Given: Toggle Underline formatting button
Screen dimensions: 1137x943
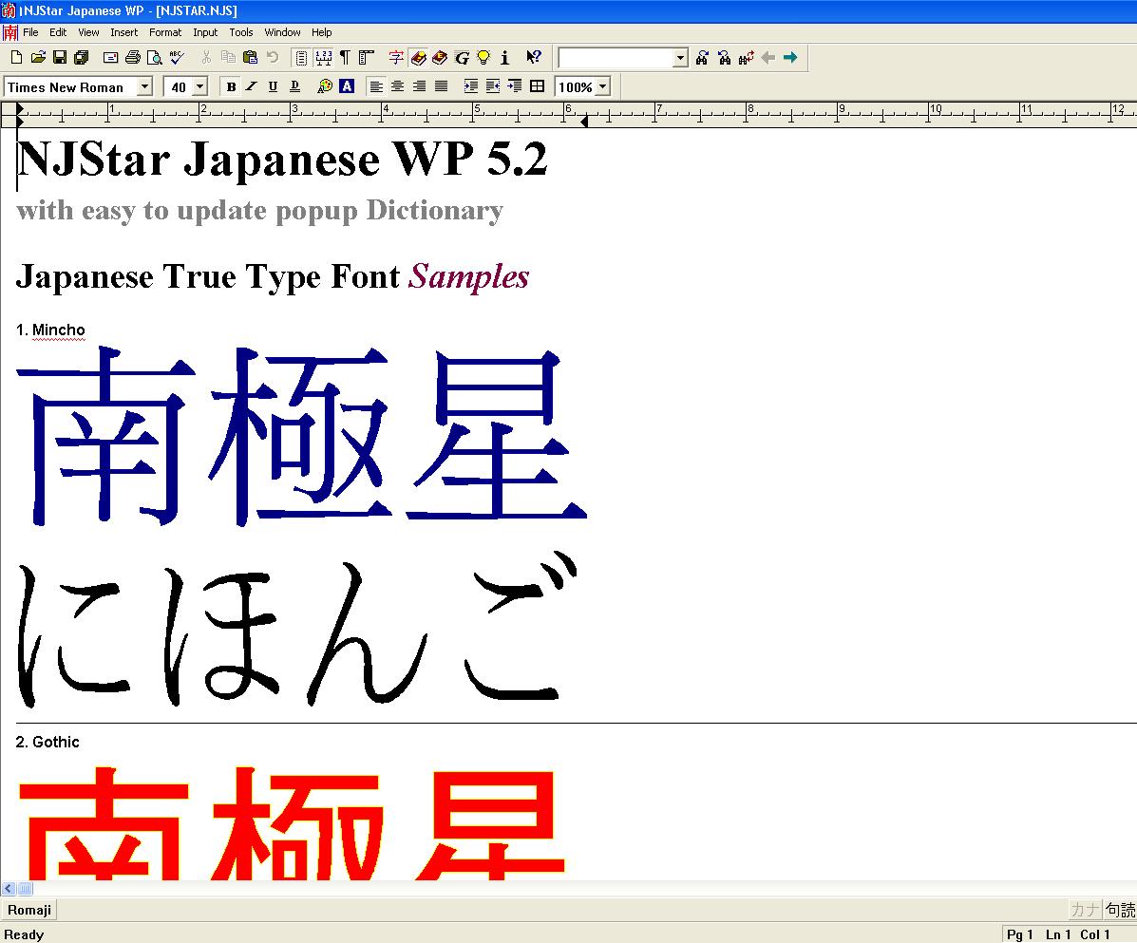Looking at the screenshot, I should click(273, 87).
